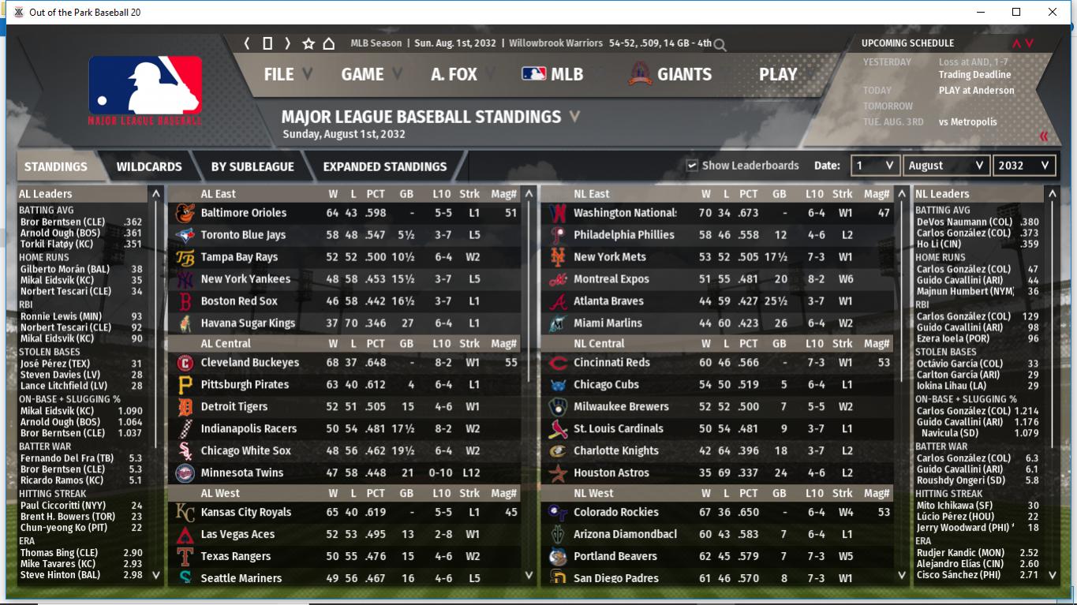Click the New York Yankees team logo
The width and height of the screenshot is (1077, 605).
(x=185, y=279)
